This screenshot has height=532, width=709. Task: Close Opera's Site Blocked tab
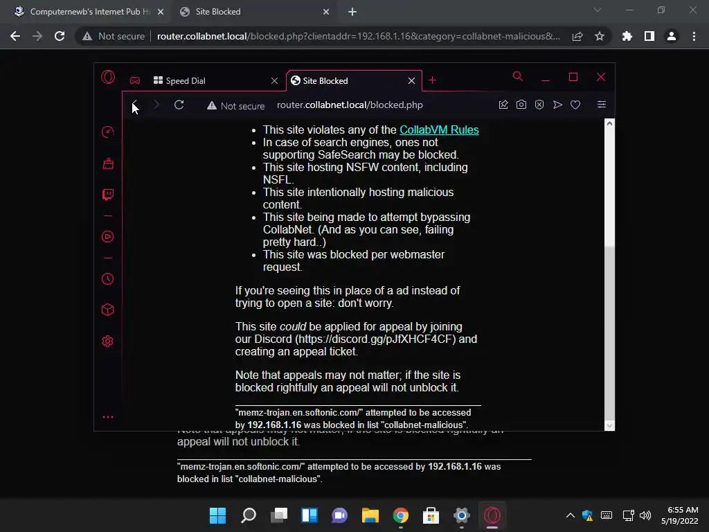click(411, 80)
